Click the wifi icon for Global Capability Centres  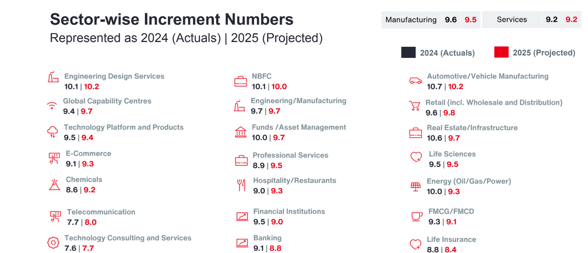(x=52, y=106)
